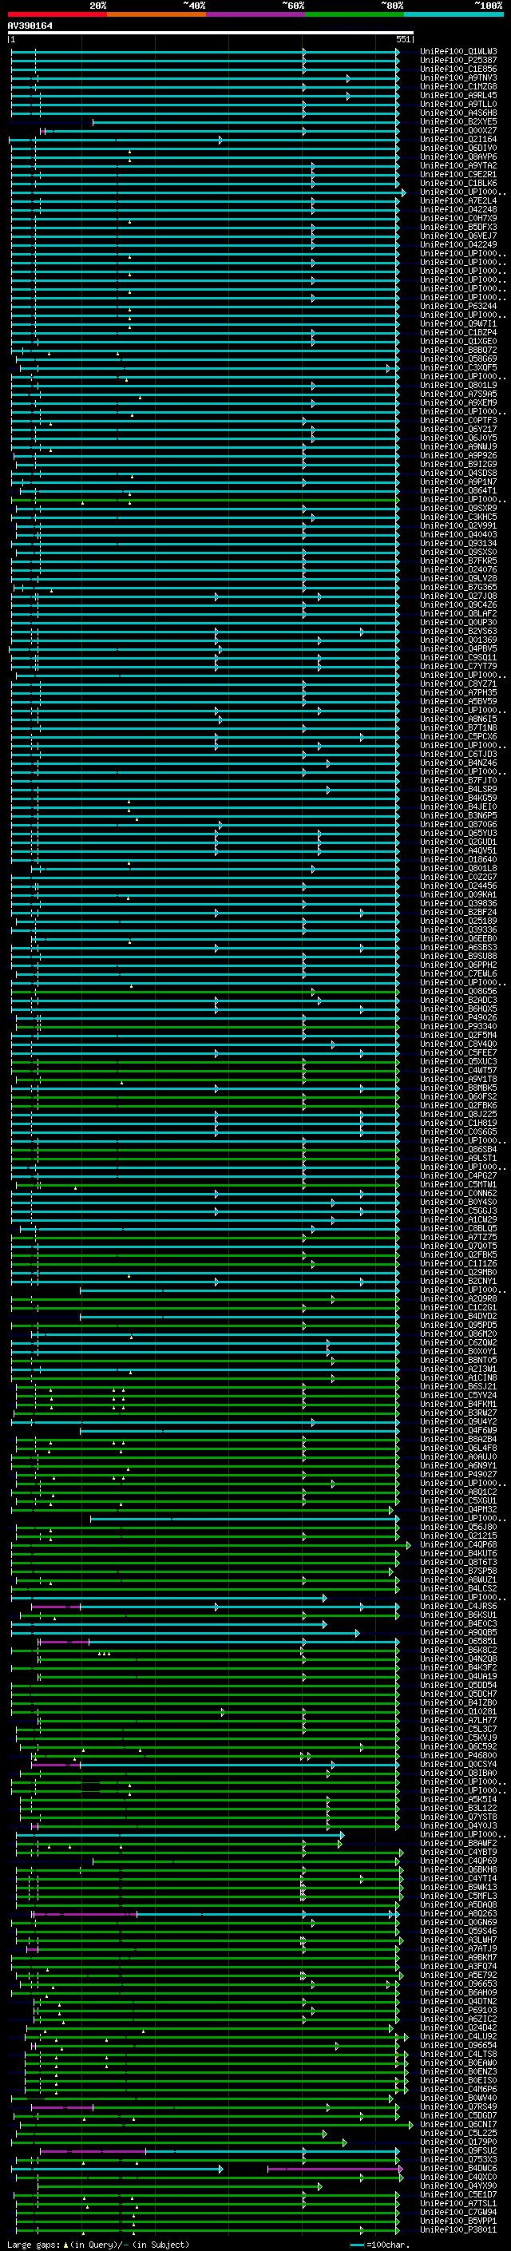Open hit UniRef100_P25387
The width and height of the screenshot is (511, 2251).
[x=458, y=61]
